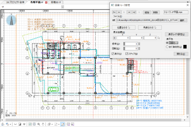Viewport: 191px width, 127px height.
Task: Toggle the 表示(V) checkbox
Action: [113, 54]
